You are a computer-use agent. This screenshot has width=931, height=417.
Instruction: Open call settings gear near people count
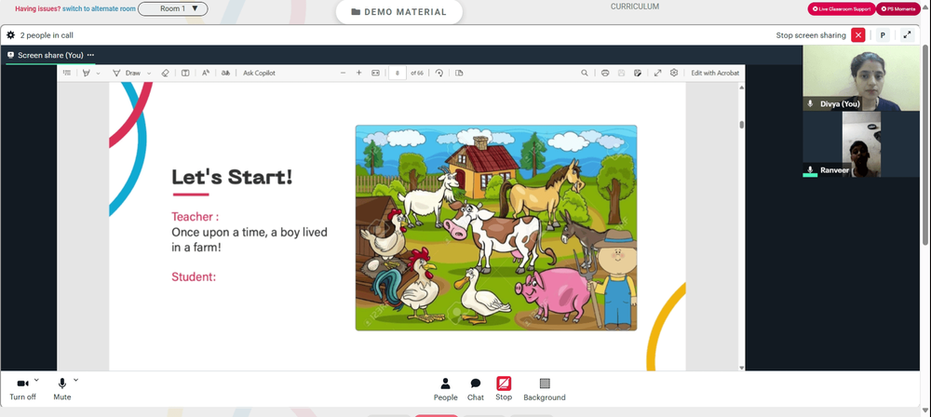(10, 35)
